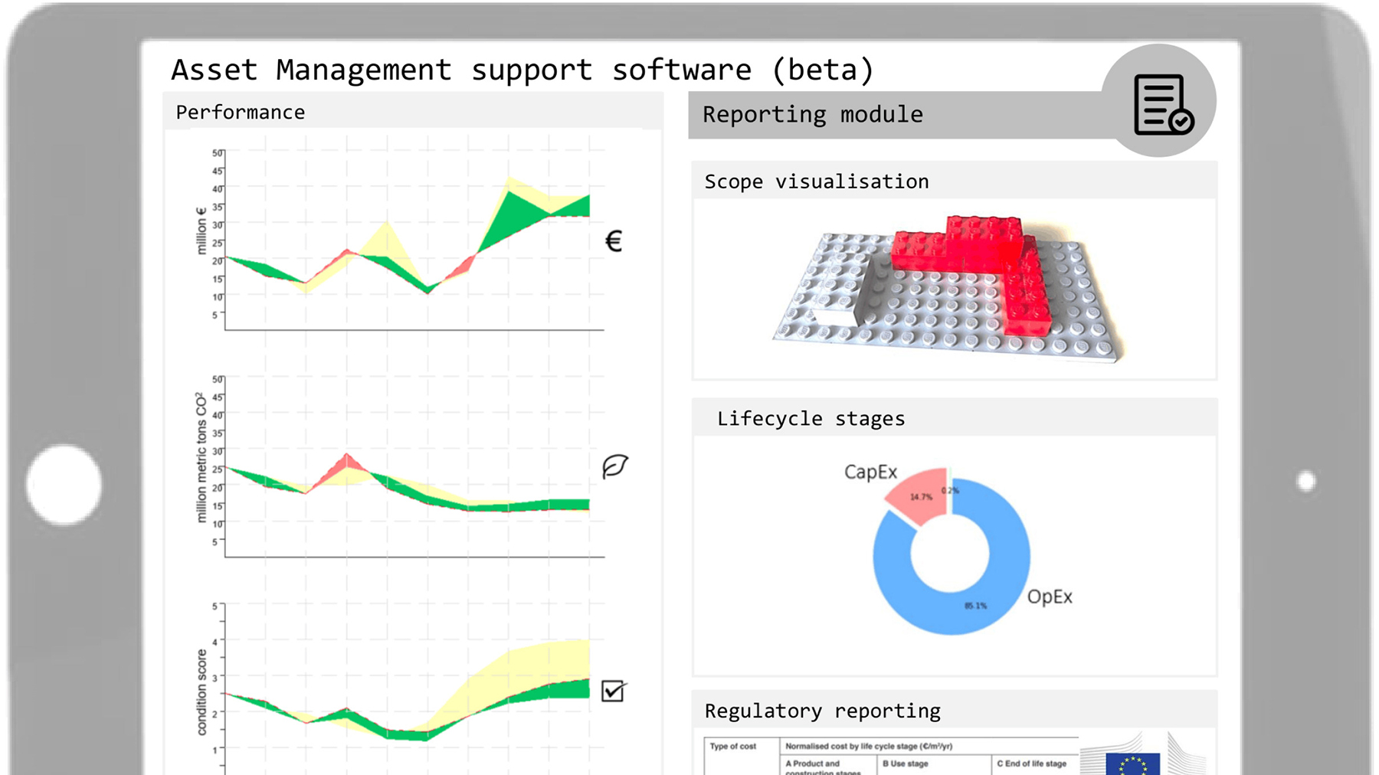
Task: Expand the Lifecycle stages section
Action: tap(811, 419)
